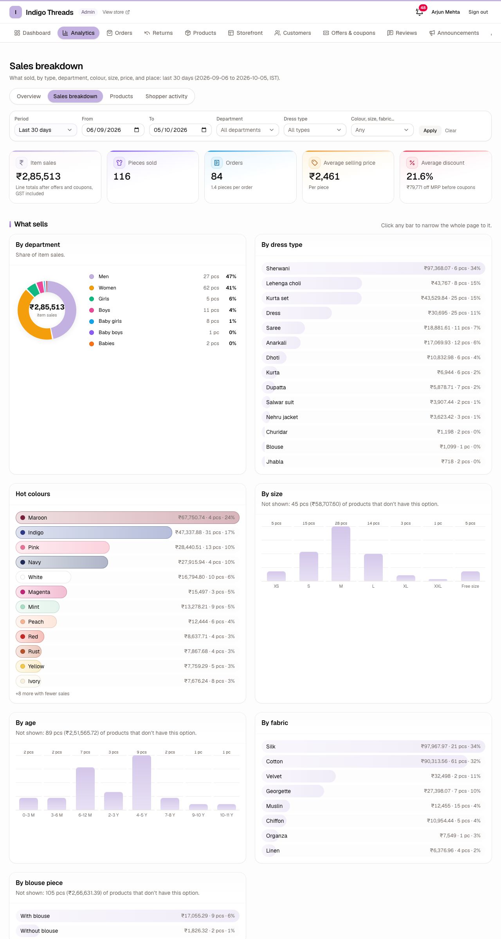
Task: Open Orders from the top navigation
Action: (x=120, y=33)
